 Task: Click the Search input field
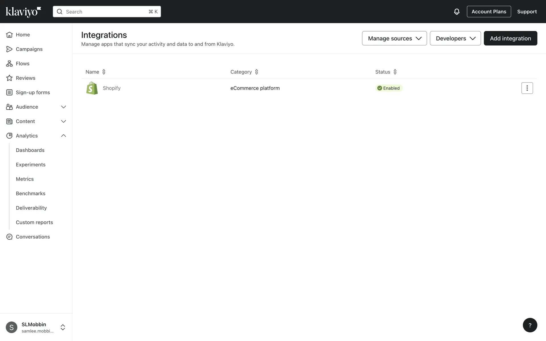point(107,12)
